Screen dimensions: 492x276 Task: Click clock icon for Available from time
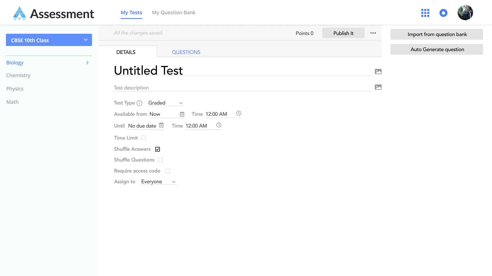pyautogui.click(x=239, y=113)
